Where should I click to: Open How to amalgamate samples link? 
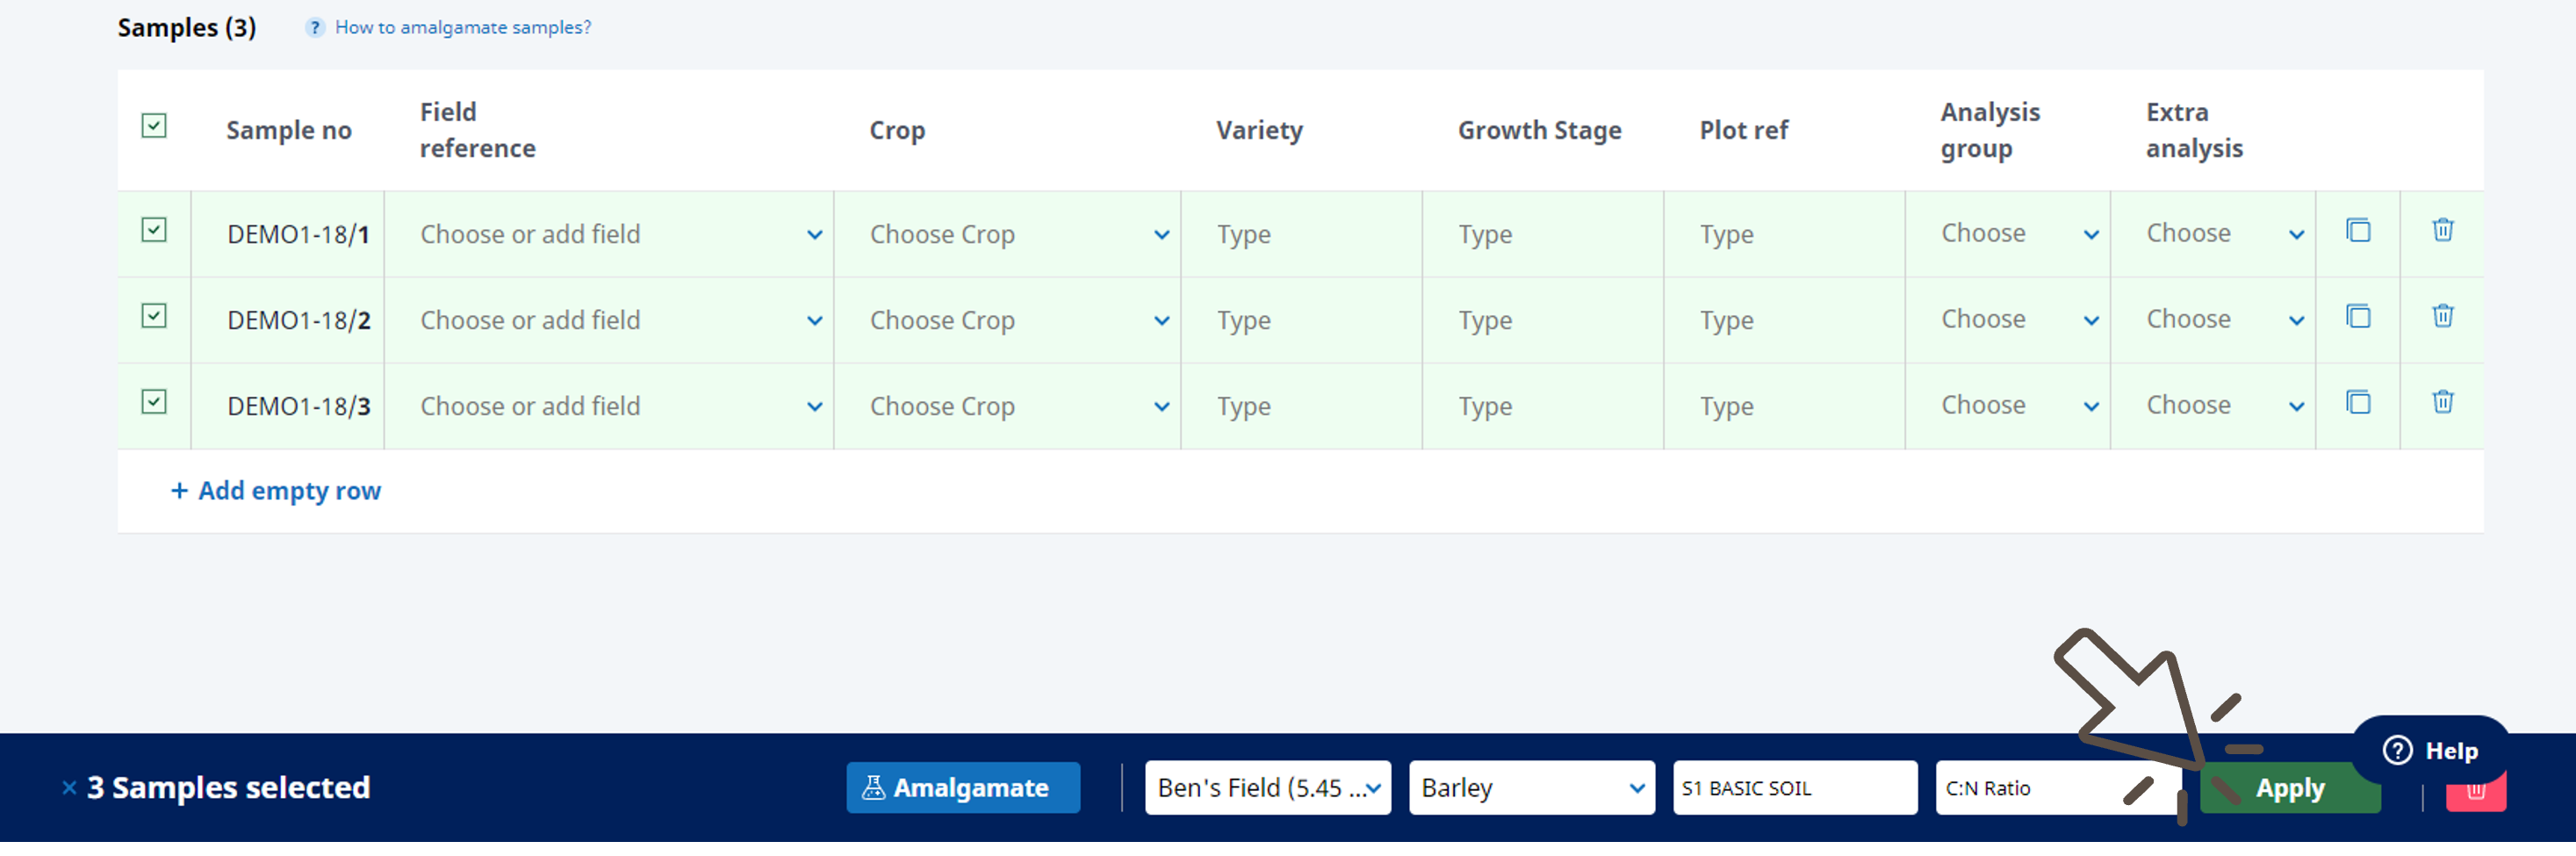click(462, 28)
